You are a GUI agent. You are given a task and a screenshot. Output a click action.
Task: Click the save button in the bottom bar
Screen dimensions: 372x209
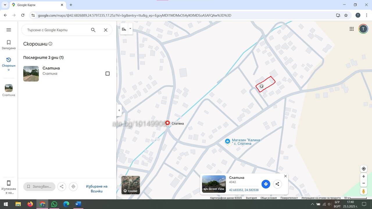click(39, 186)
